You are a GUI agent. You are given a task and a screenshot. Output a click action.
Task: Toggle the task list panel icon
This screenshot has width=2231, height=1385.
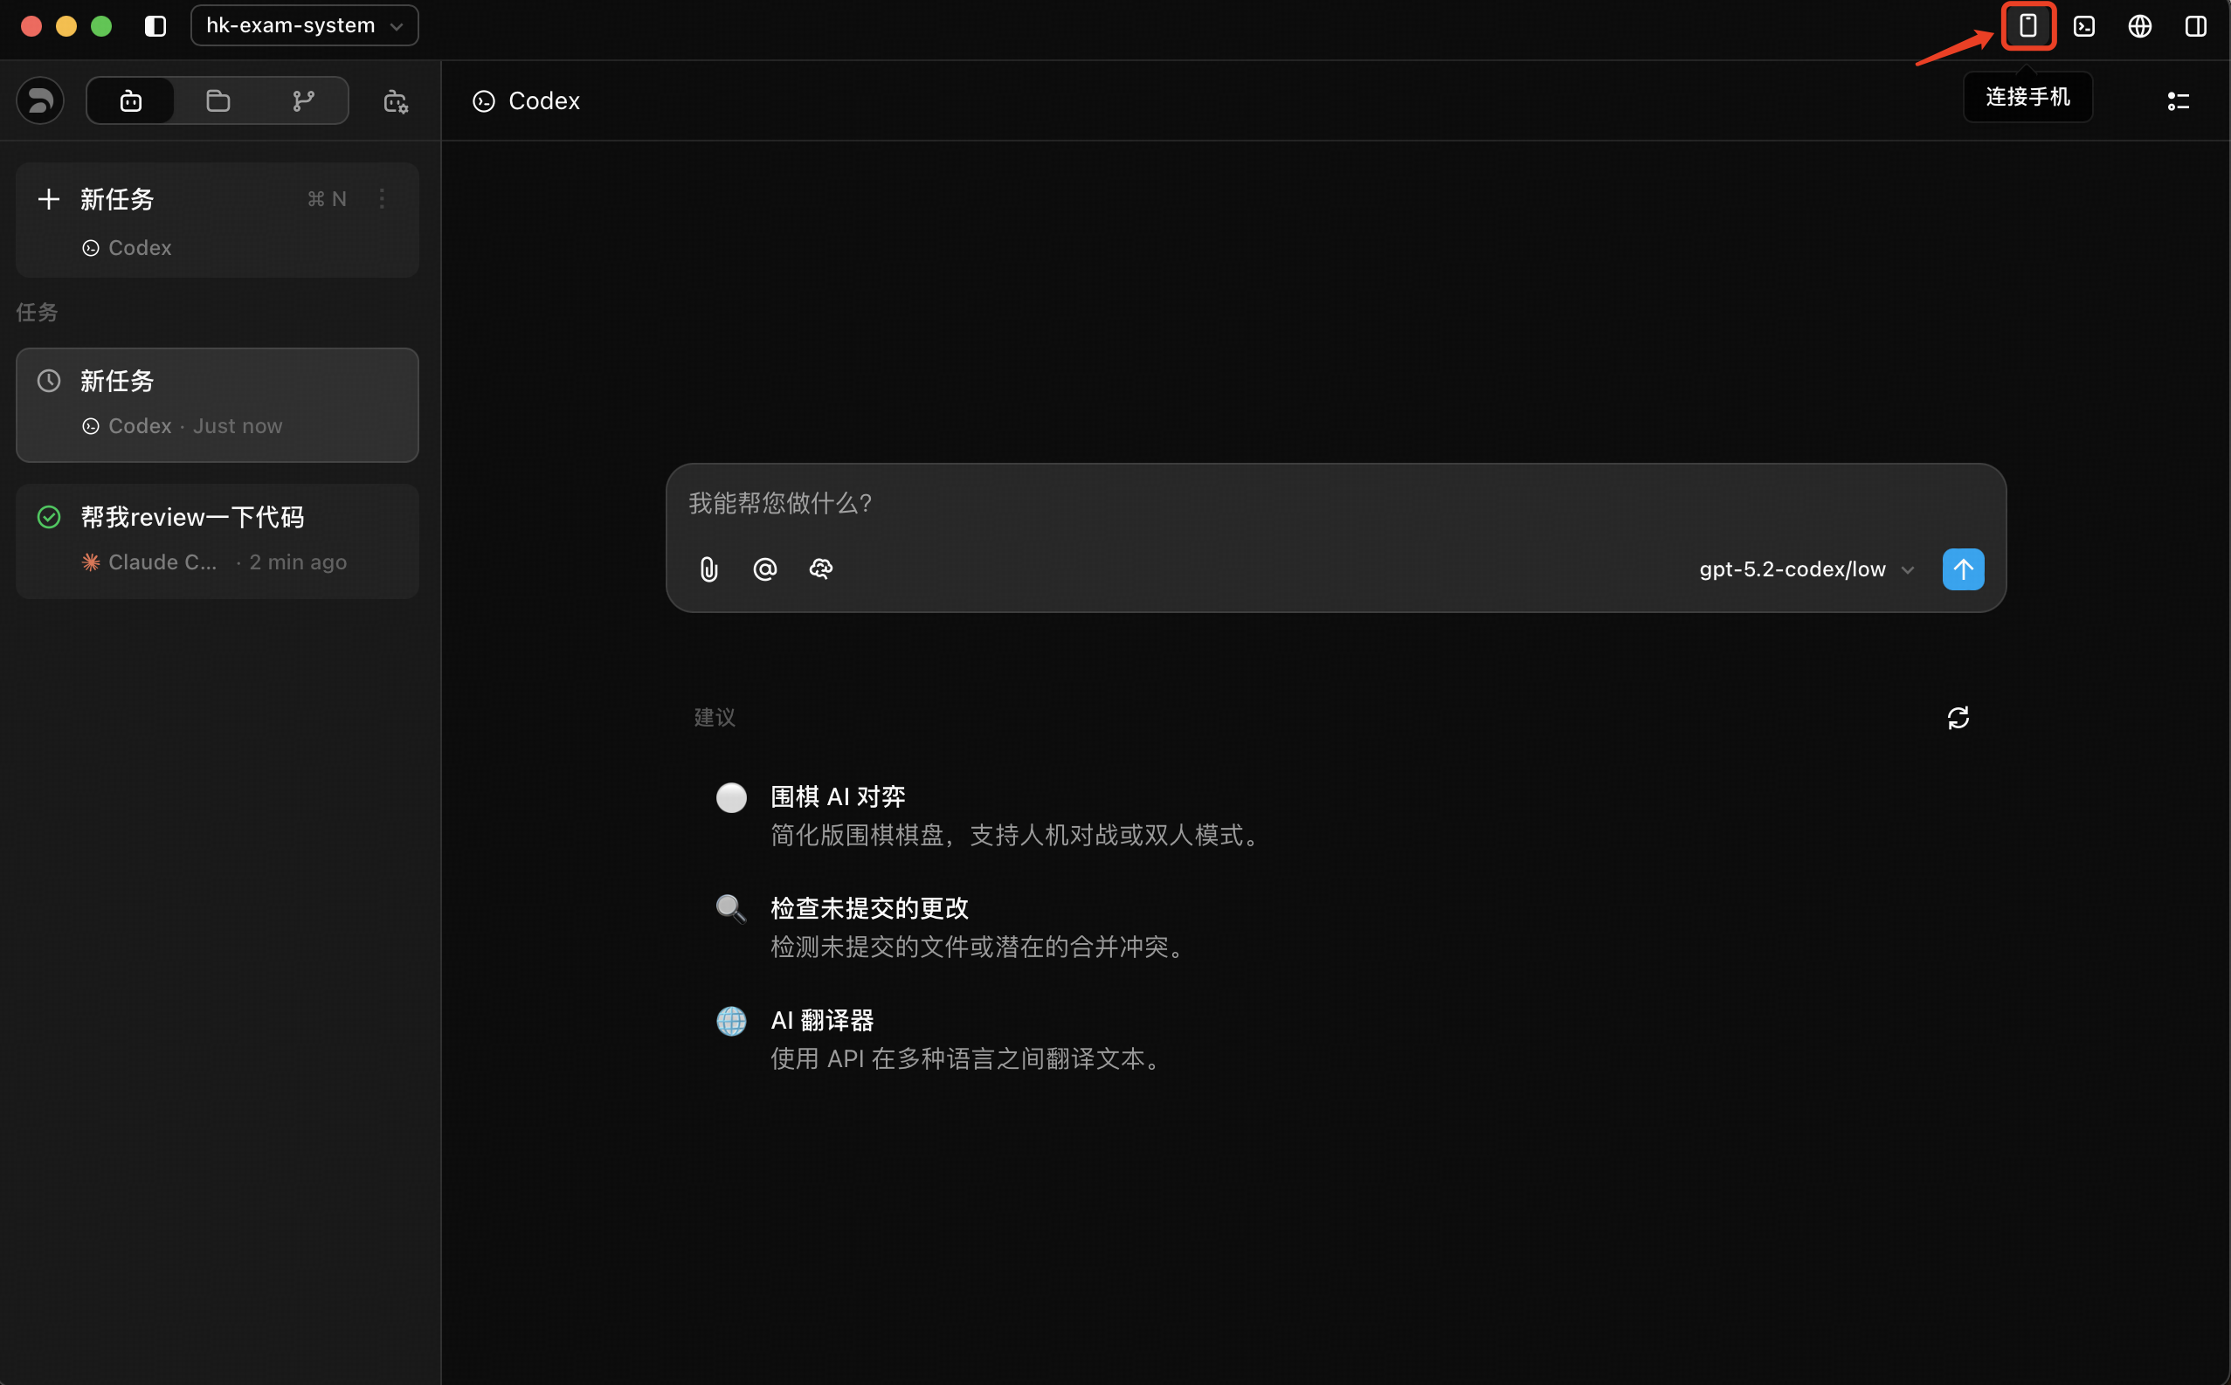[x=2178, y=100]
